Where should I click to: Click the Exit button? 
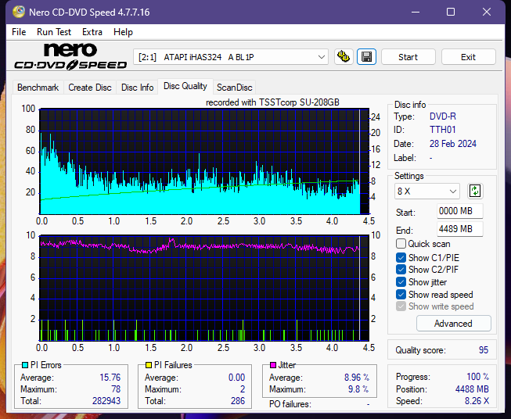point(468,57)
